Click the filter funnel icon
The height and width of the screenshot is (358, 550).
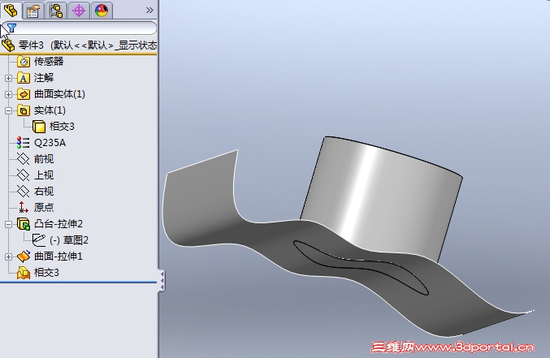(12, 28)
